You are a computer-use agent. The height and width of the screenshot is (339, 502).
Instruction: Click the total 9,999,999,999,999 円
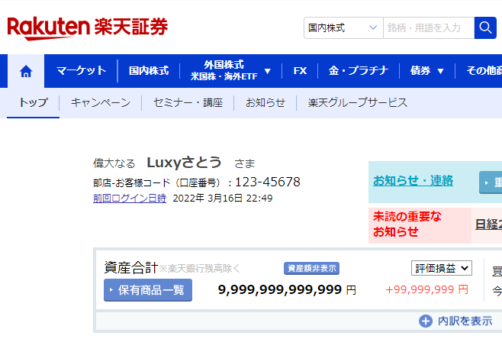(x=287, y=290)
